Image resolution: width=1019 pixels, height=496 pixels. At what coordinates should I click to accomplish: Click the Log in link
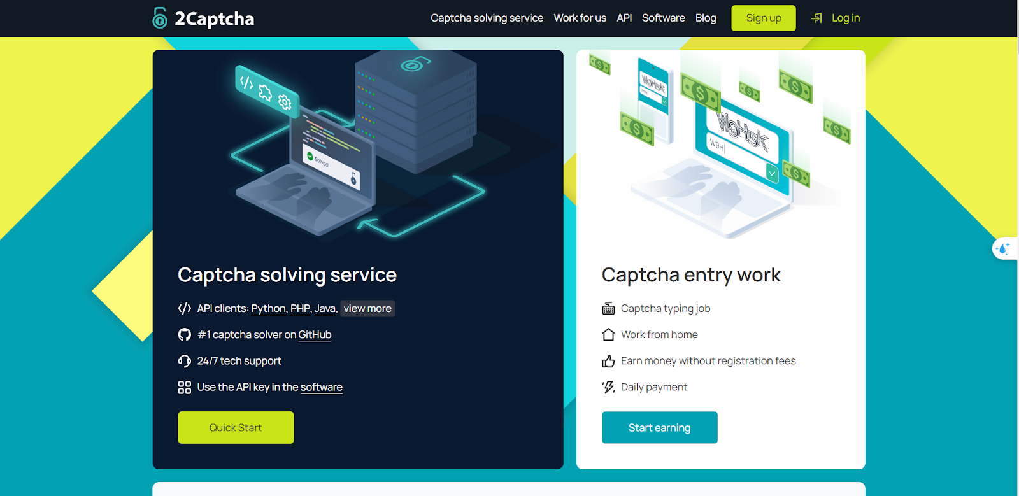[x=846, y=18]
